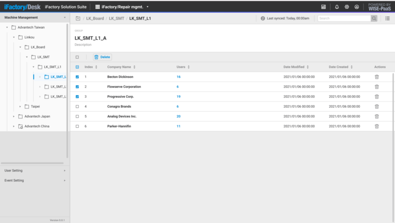Open the Event Setting menu section
Screen dimensions: 395x223
[35, 181]
